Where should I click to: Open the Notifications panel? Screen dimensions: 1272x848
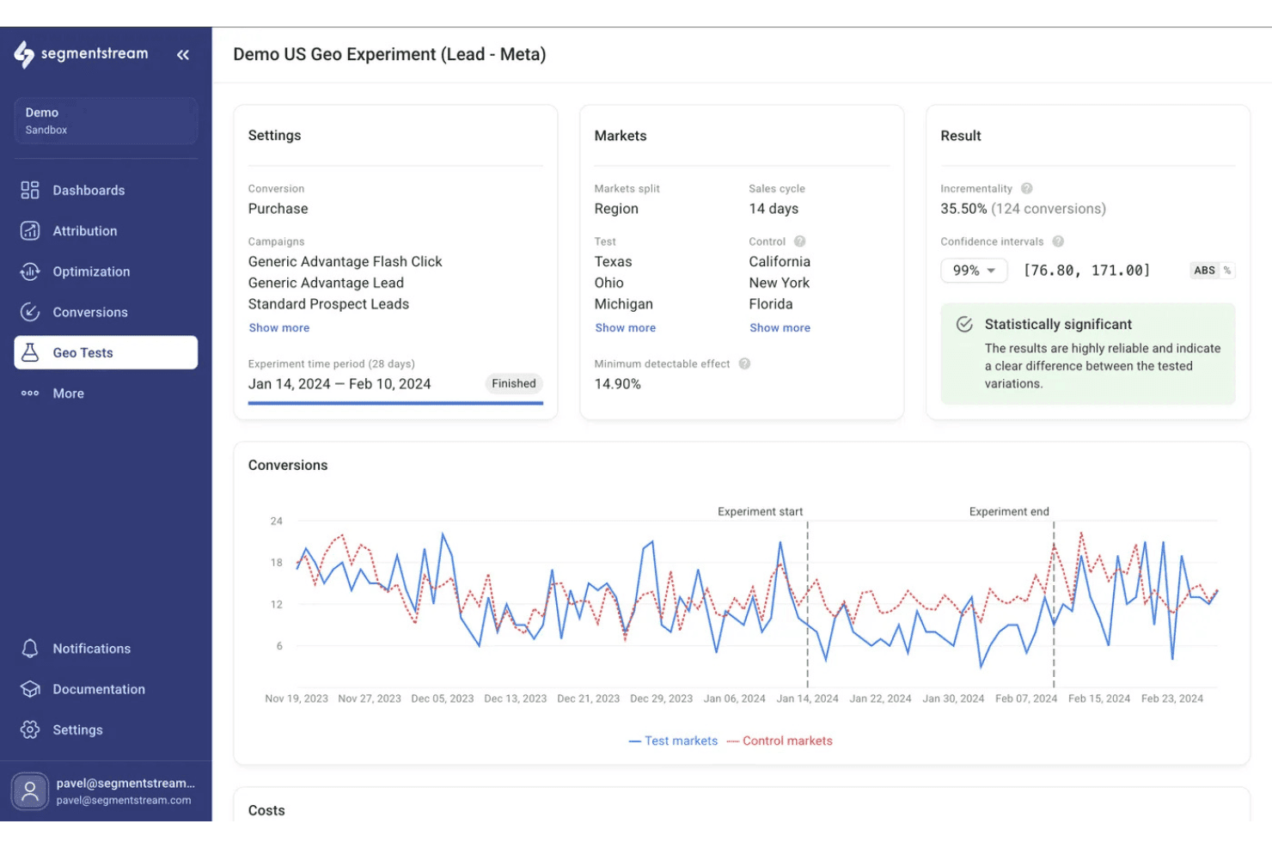point(106,649)
